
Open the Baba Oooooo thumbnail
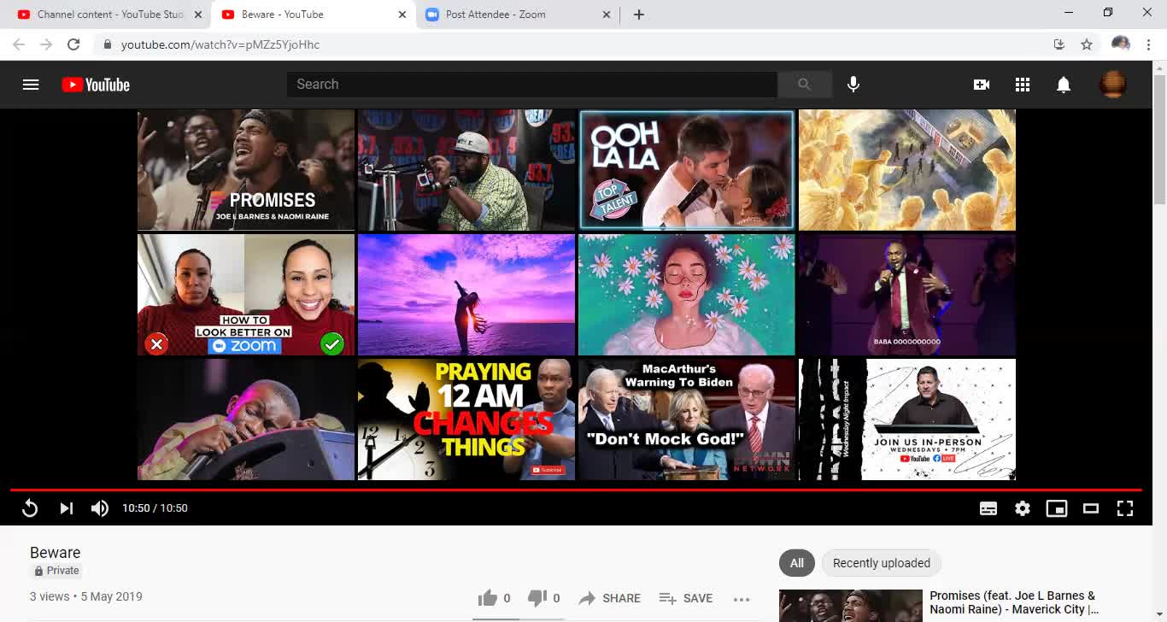(x=907, y=295)
